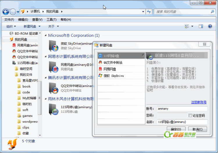218x153 pixels.
Task: Open the 编辑(E) menu
Action: pyautogui.click(x=23, y=19)
